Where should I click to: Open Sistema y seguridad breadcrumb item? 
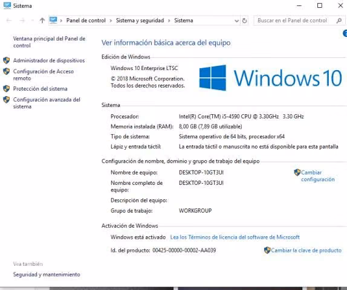pyautogui.click(x=140, y=21)
